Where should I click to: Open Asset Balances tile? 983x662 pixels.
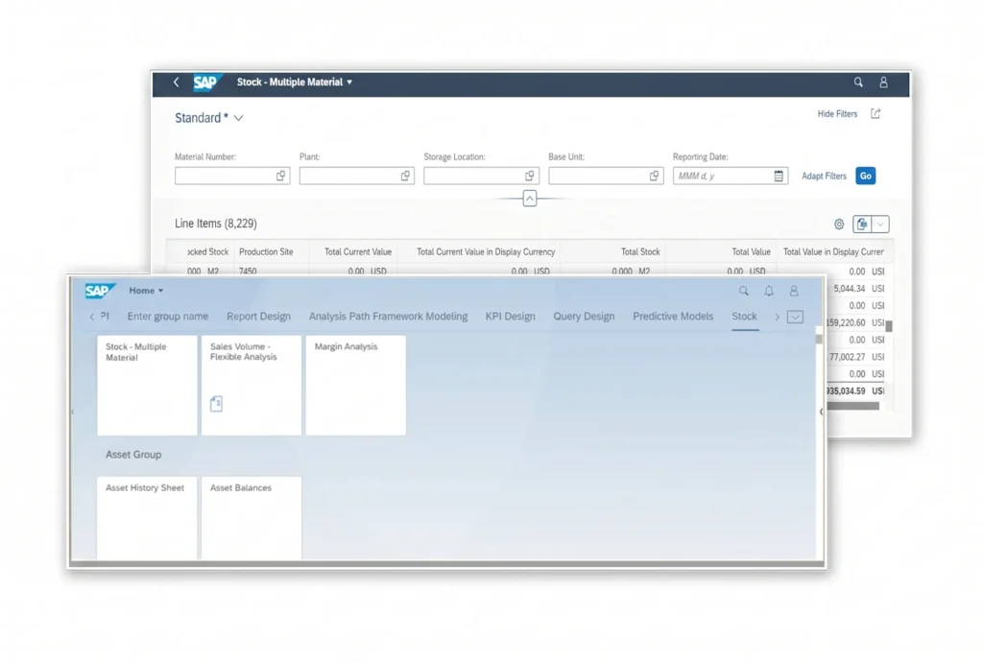point(252,518)
